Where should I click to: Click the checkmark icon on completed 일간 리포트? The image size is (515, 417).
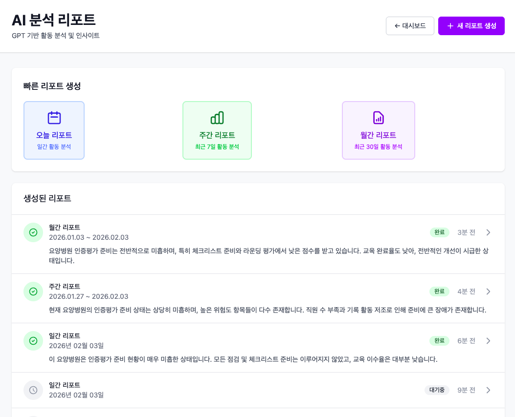(x=33, y=341)
